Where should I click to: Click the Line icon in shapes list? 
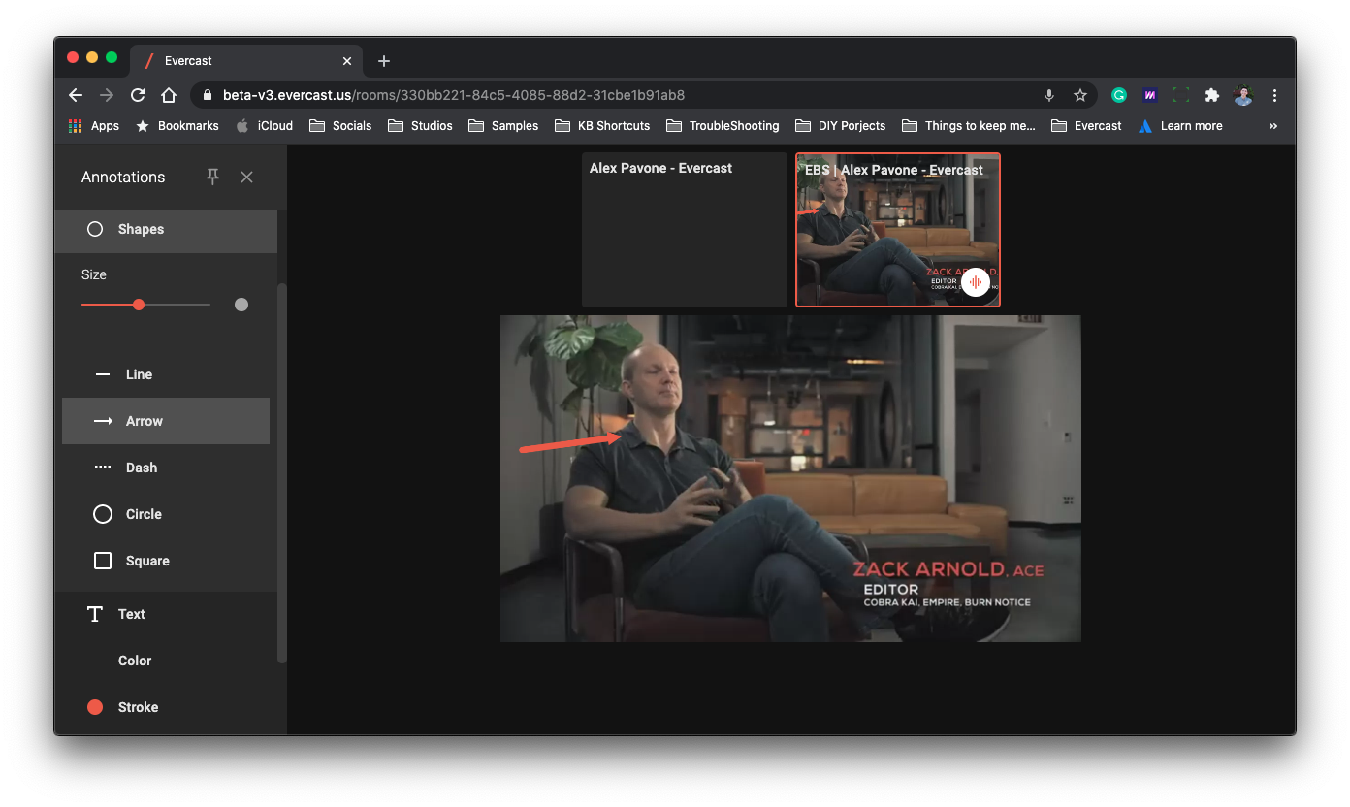point(103,374)
